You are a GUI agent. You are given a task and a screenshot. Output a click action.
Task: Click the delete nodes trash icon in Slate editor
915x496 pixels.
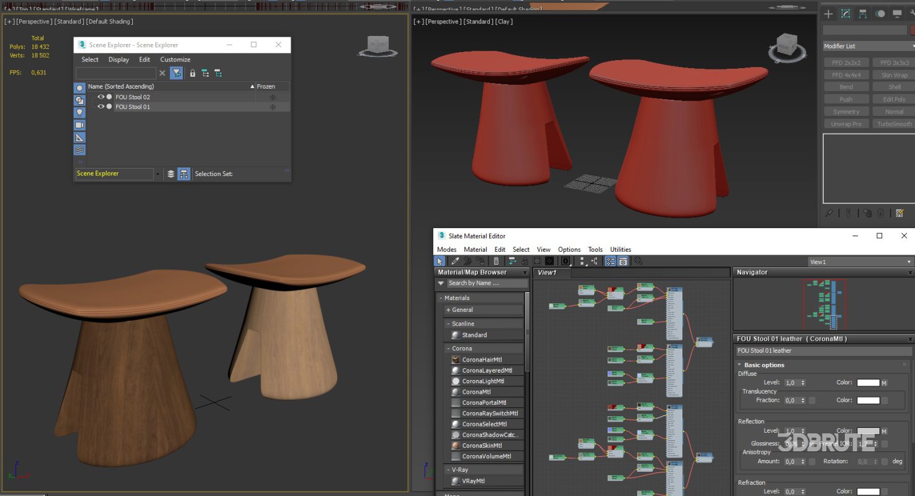tap(495, 261)
